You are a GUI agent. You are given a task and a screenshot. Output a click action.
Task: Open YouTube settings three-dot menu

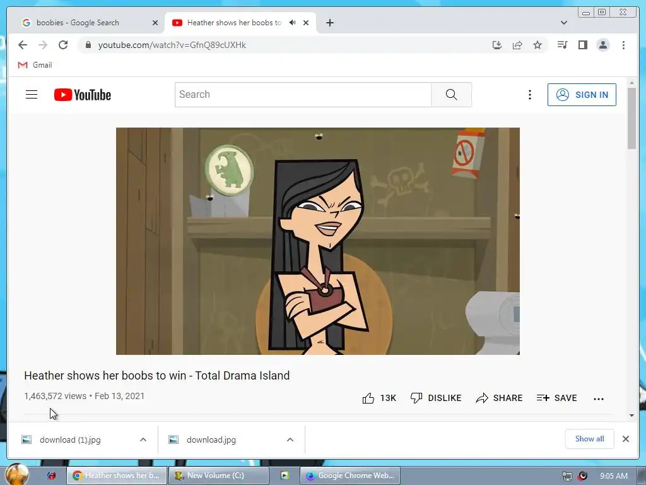pyautogui.click(x=530, y=95)
